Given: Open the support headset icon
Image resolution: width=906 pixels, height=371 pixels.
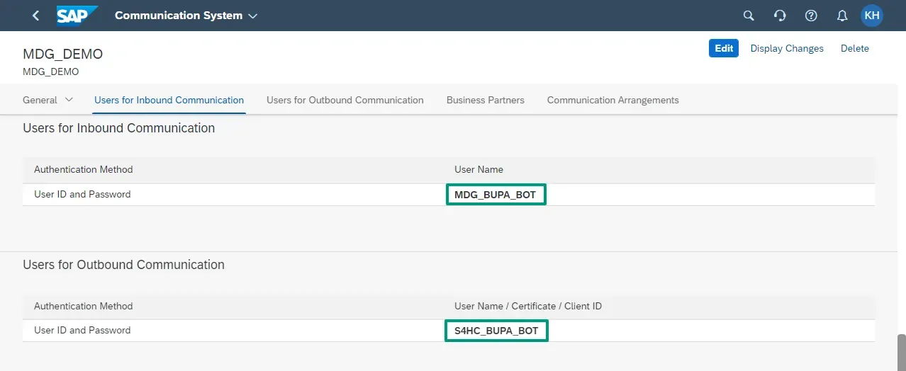Looking at the screenshot, I should pyautogui.click(x=780, y=16).
